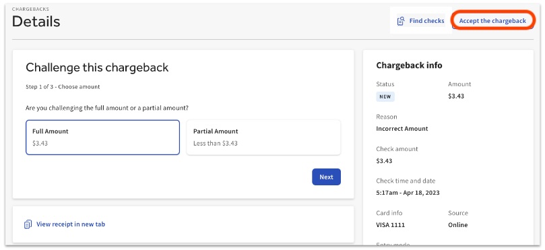The image size is (545, 250).
Task: Click the NEW status badge
Action: coord(385,96)
